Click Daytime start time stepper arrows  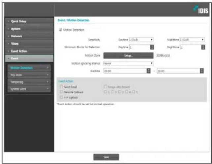pyautogui.click(x=149, y=71)
